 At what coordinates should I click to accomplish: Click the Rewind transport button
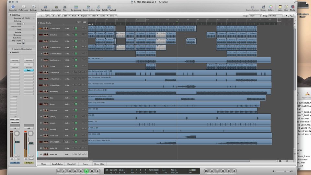click(70, 171)
